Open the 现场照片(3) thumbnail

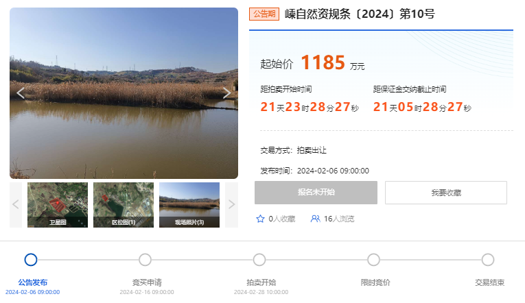click(189, 205)
